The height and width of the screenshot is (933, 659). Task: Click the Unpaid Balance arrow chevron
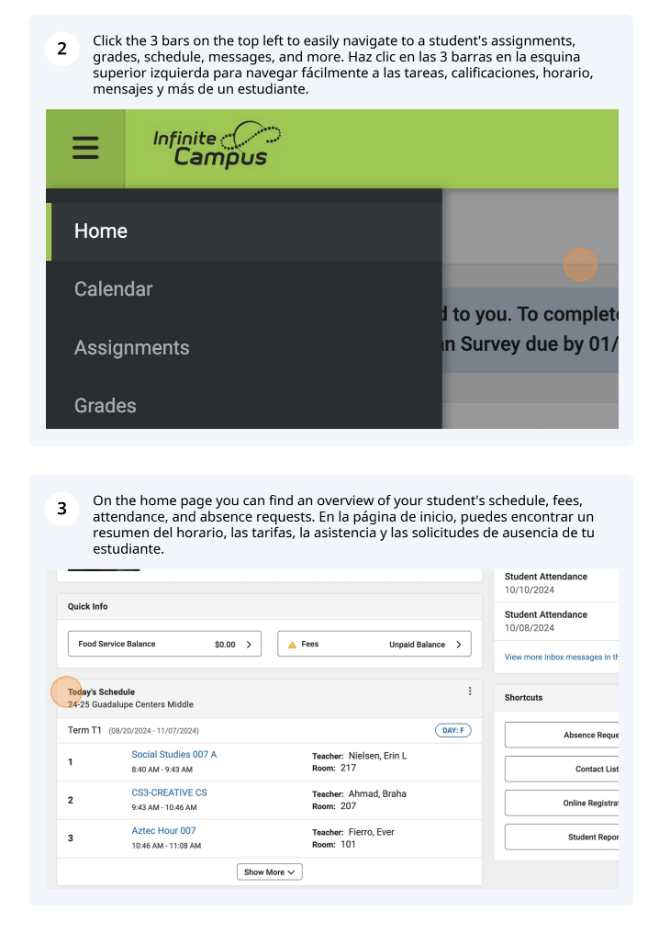click(459, 645)
